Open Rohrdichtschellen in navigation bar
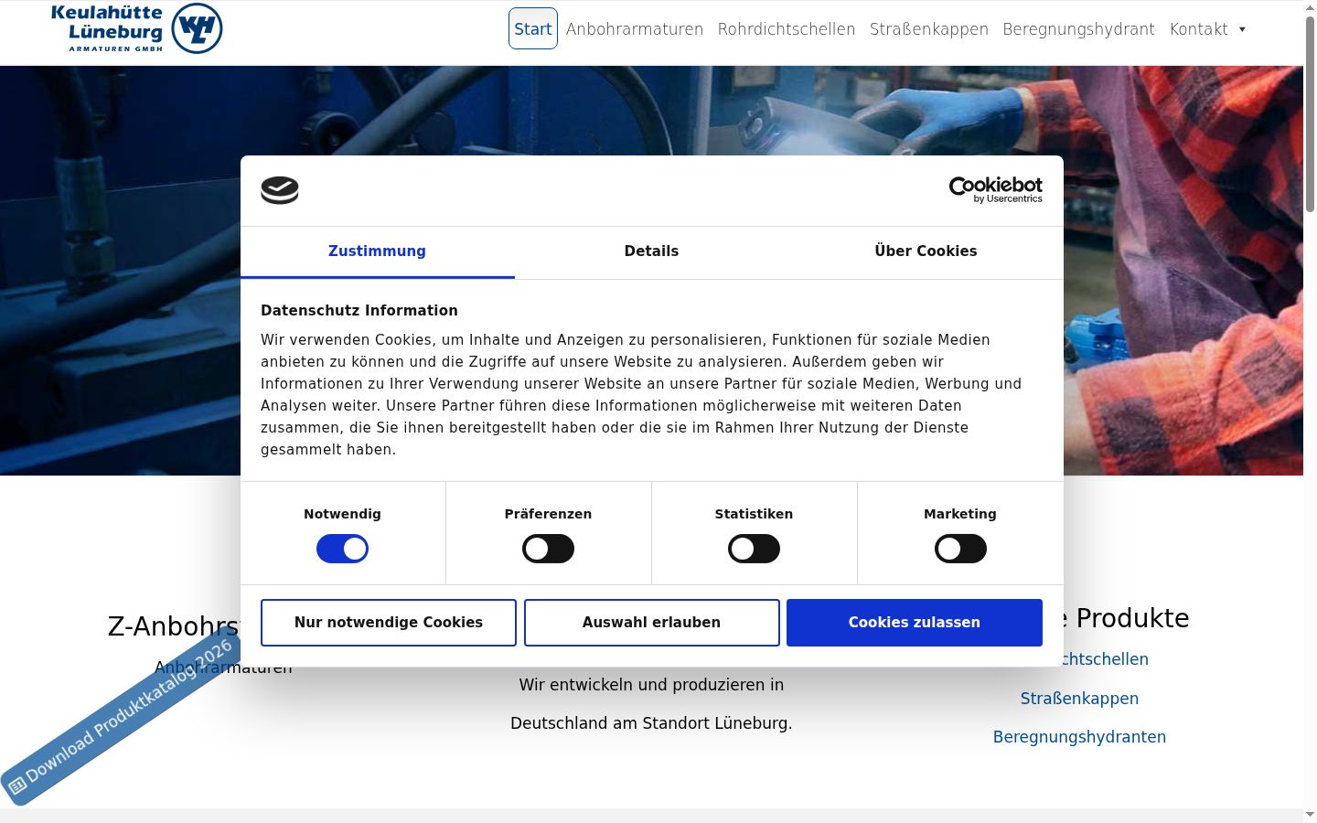 (x=787, y=29)
